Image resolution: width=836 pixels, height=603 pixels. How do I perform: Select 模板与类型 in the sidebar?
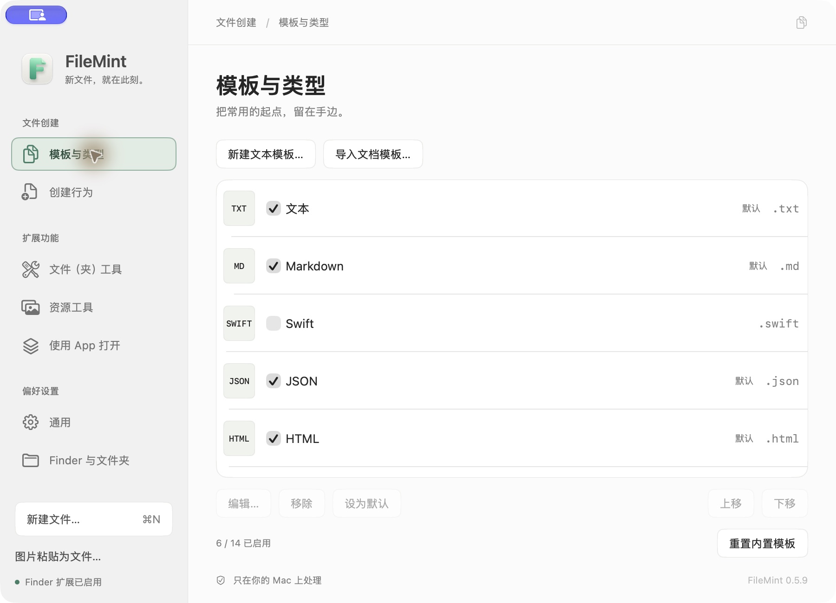[94, 154]
